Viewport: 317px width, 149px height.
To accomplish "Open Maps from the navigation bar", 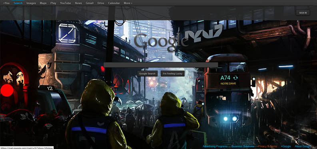I will [x=43, y=3].
